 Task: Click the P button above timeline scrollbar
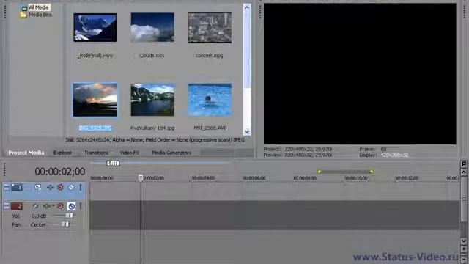pyautogui.click(x=464, y=164)
